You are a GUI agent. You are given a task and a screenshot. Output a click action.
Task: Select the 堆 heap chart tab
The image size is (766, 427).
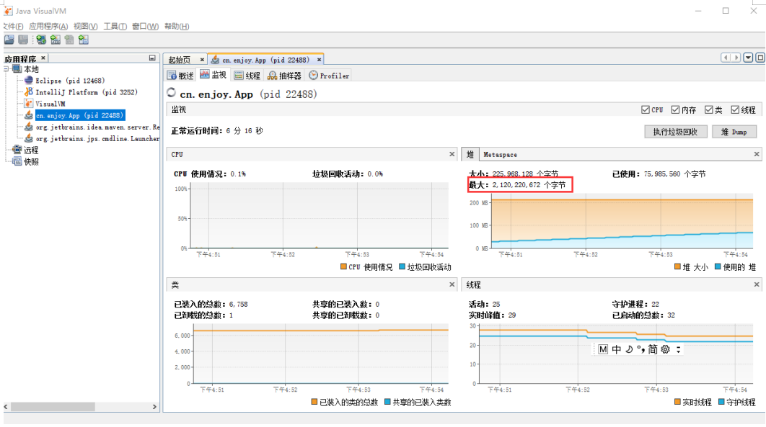470,155
